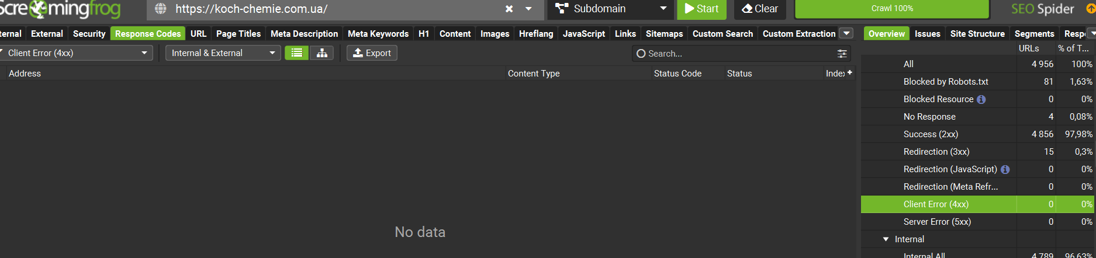Click the Export button
The height and width of the screenshot is (258, 1096).
tap(372, 53)
